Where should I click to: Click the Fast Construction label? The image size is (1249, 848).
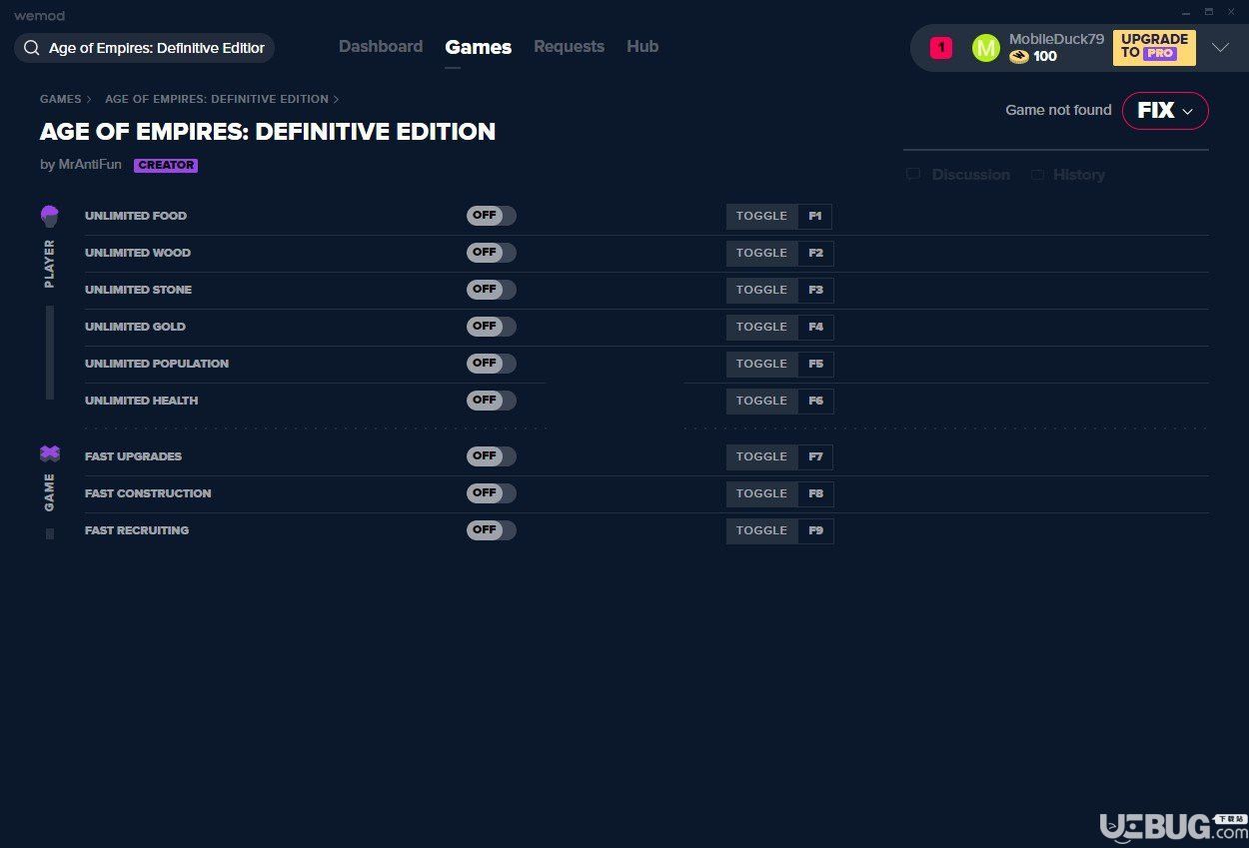point(148,493)
